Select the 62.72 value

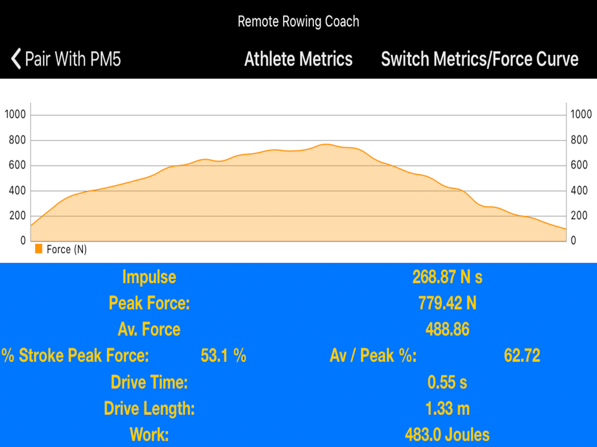(x=522, y=355)
